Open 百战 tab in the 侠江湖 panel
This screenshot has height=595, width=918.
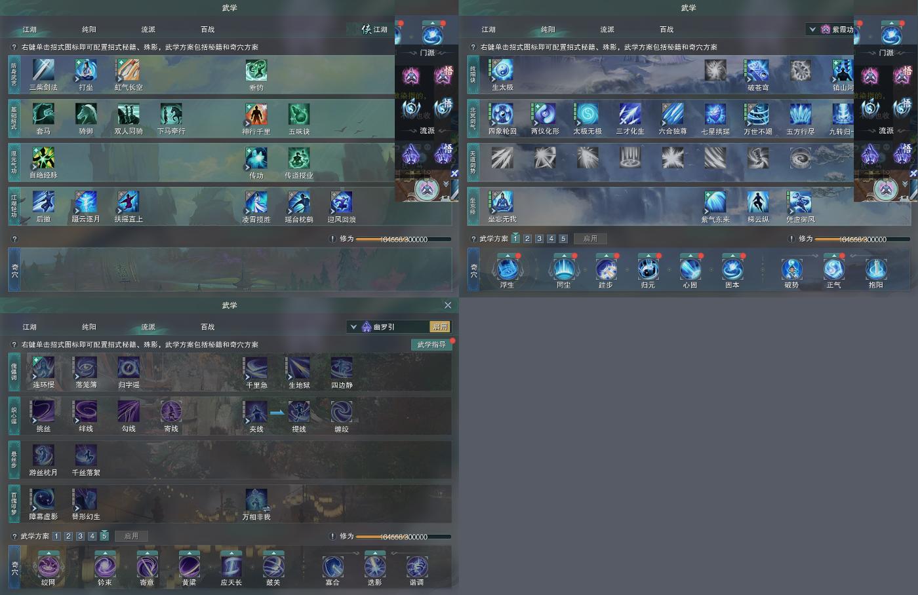pos(208,29)
